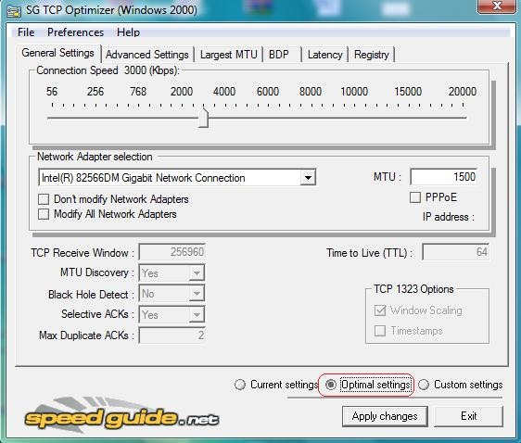Screen dimensions: 521x443
Task: Click the Exit button
Action: [x=468, y=416]
